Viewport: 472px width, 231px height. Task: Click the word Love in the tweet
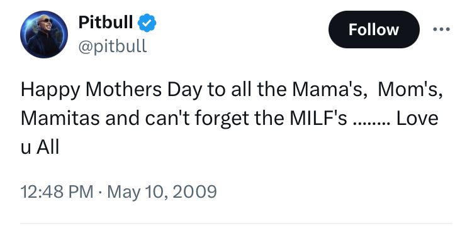[x=417, y=119]
